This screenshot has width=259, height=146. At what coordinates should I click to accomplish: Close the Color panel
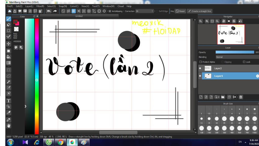pos(37,16)
